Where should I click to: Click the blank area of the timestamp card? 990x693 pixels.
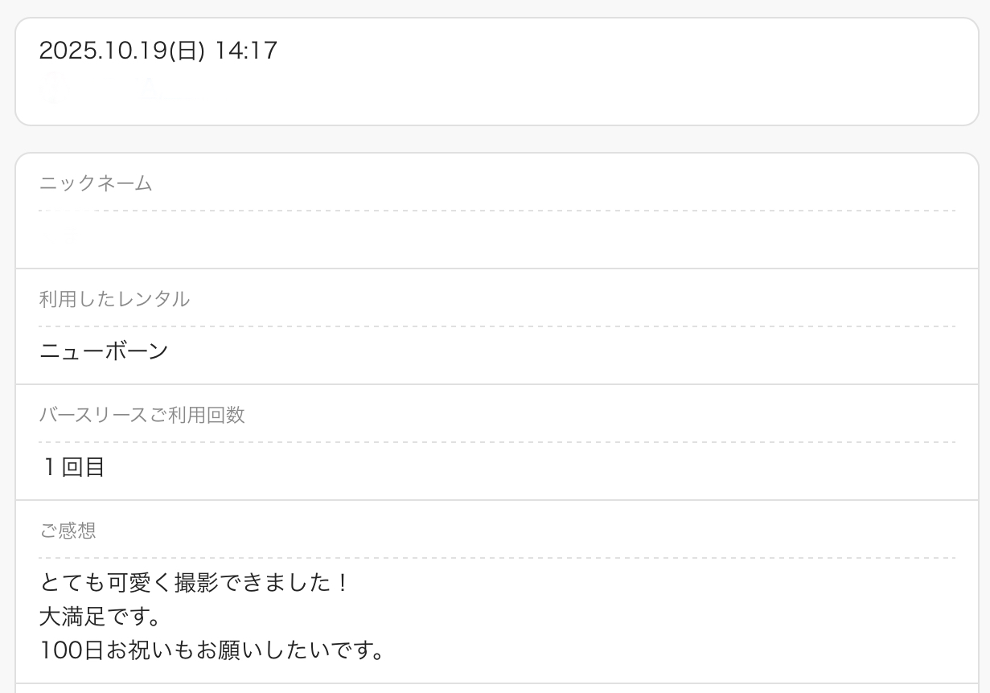pyautogui.click(x=563, y=88)
